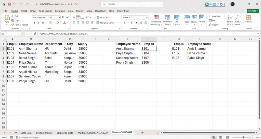Switch to the Insert ribbon tab
The width and height of the screenshot is (261, 139).
pos(24,11)
